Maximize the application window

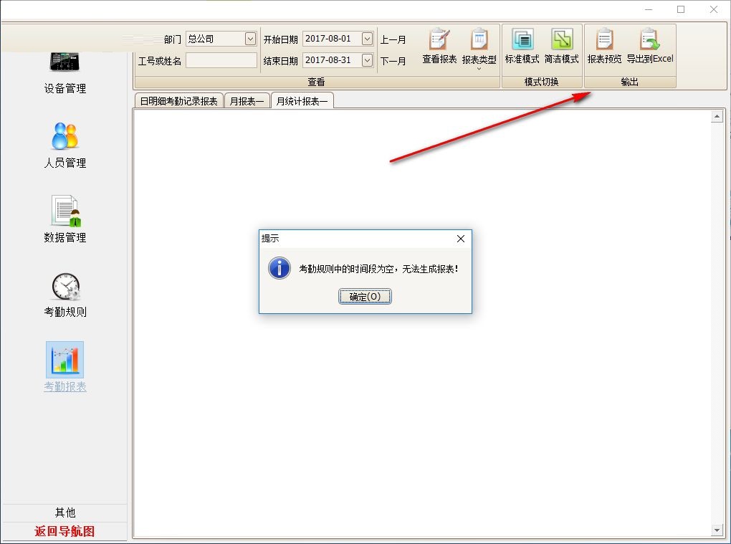681,9
